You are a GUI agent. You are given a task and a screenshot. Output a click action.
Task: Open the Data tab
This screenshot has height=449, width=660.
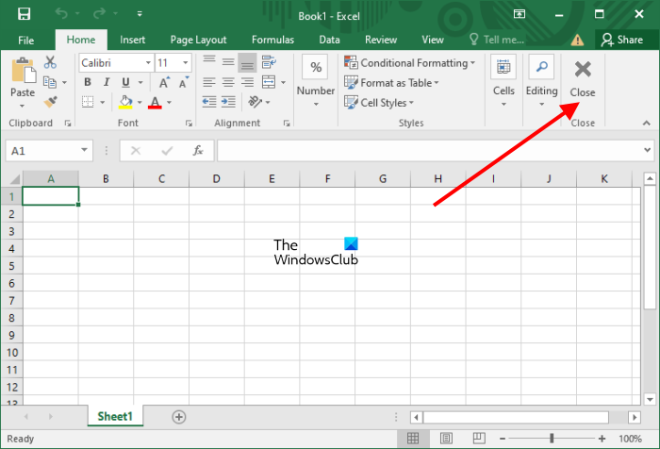[x=329, y=40]
